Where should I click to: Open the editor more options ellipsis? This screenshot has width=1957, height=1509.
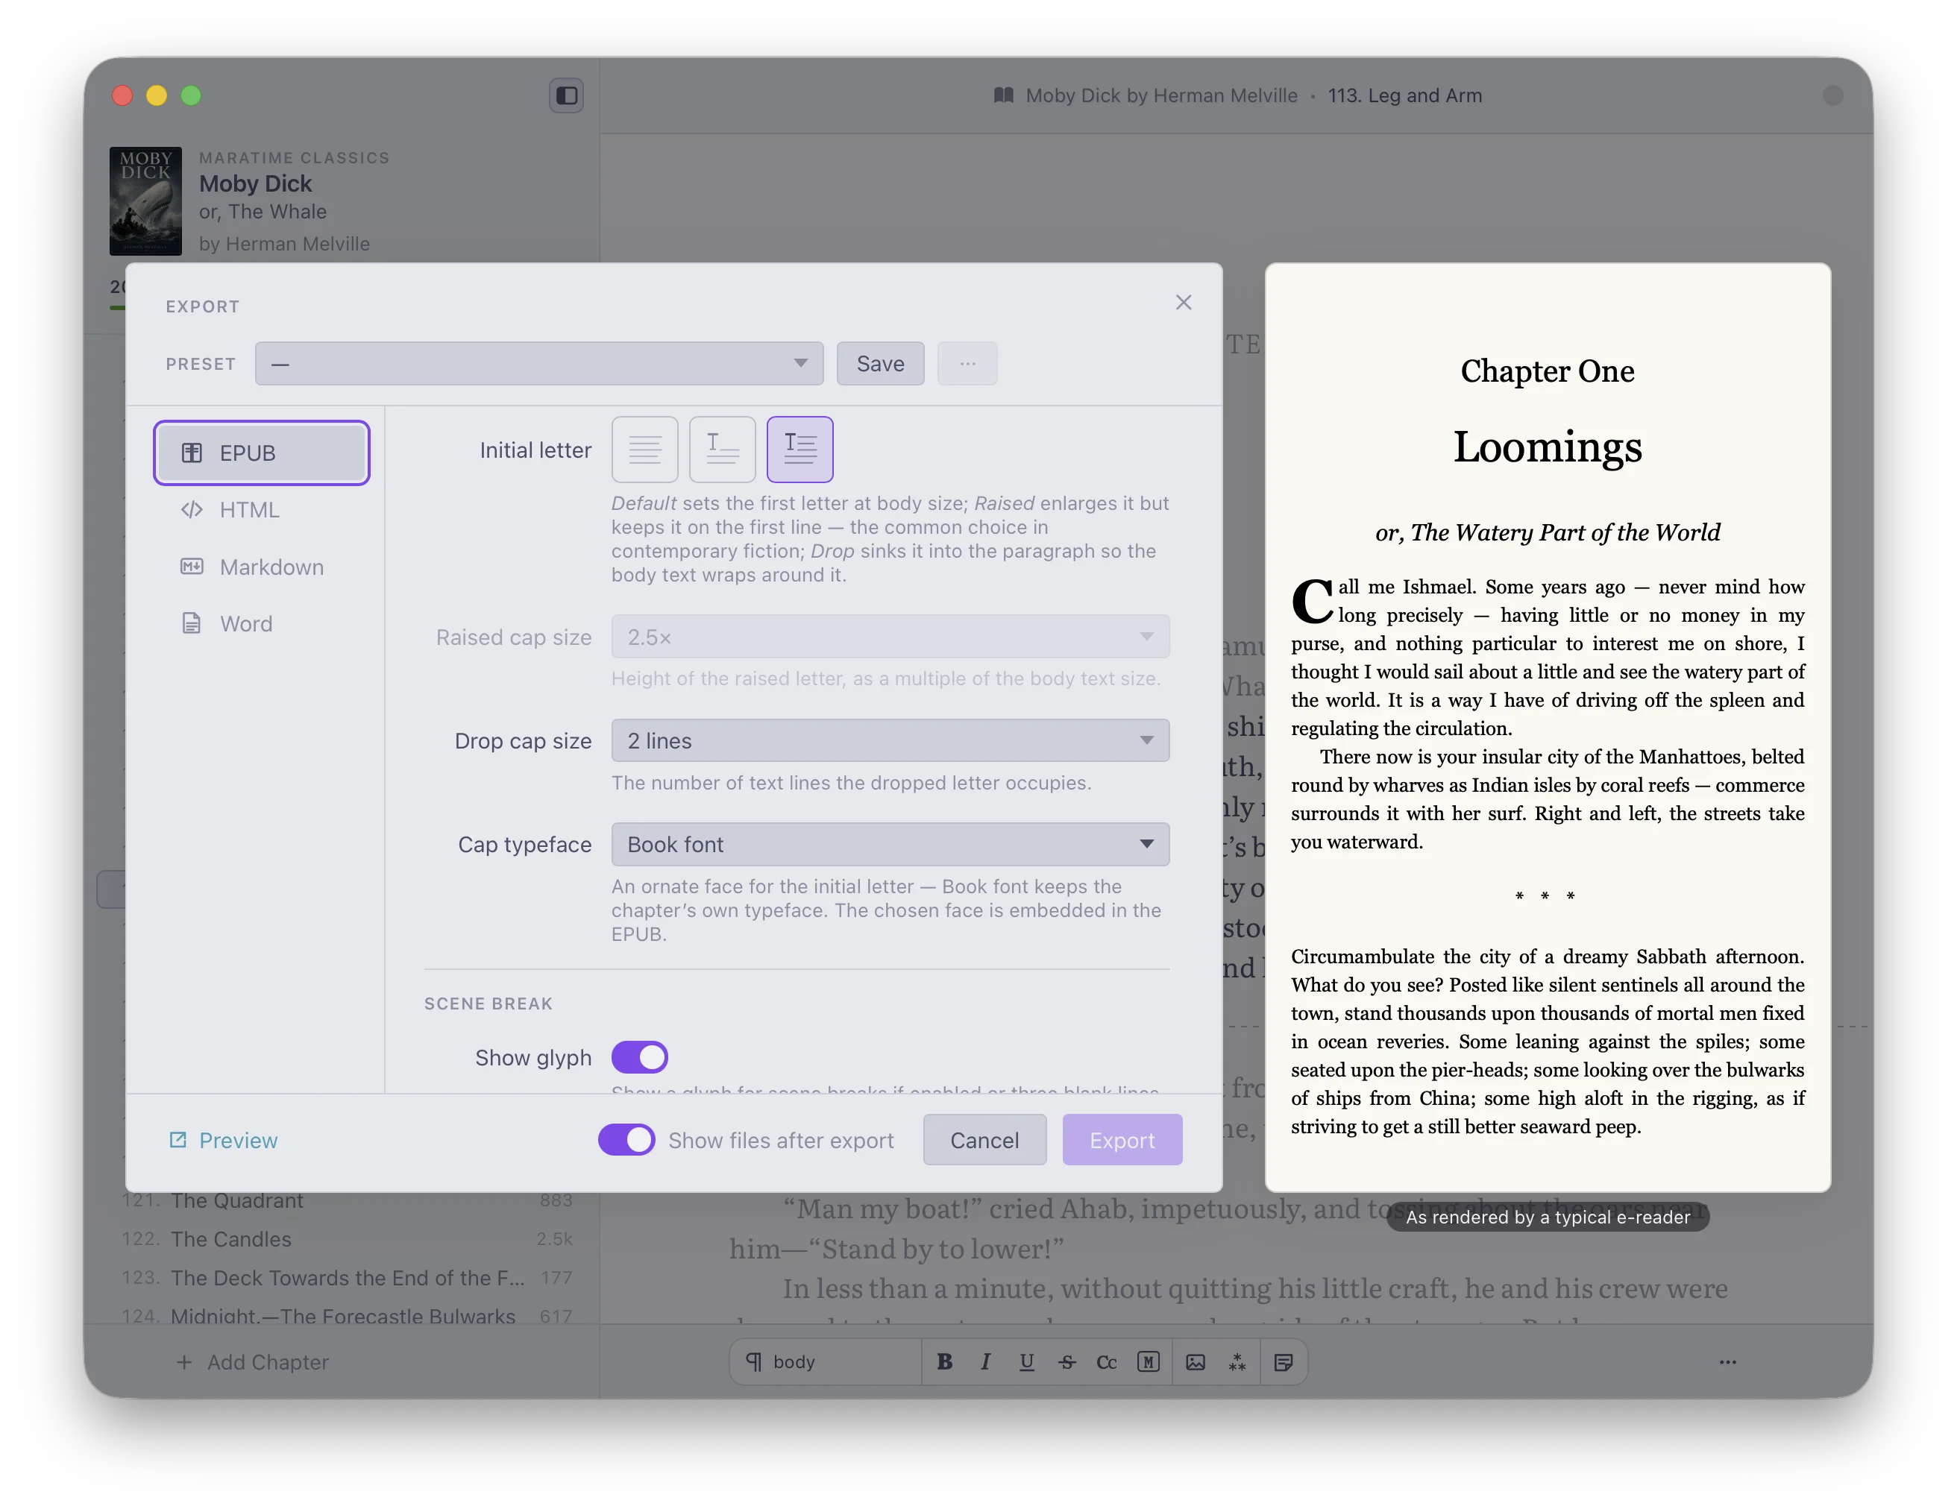pos(1729,1362)
